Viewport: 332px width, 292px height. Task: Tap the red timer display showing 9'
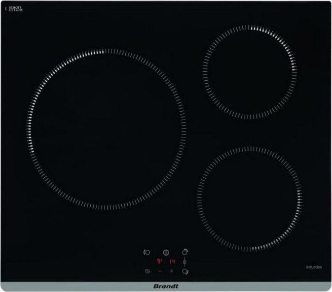point(160,261)
